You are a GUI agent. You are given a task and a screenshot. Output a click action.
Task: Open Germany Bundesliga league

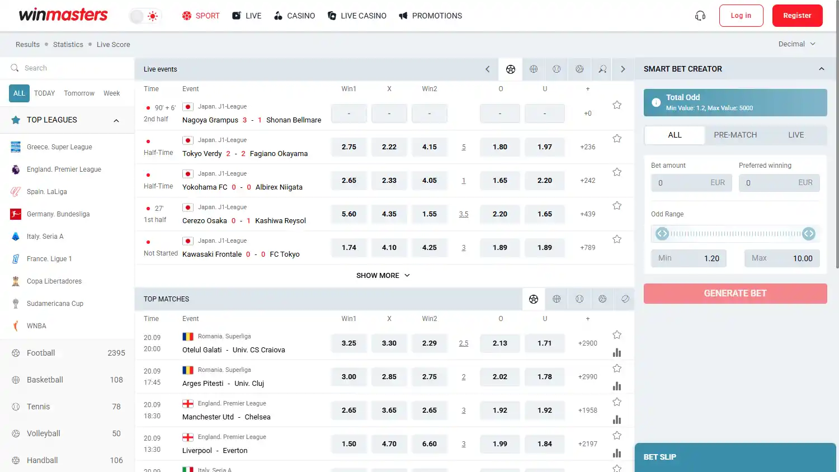67,214
